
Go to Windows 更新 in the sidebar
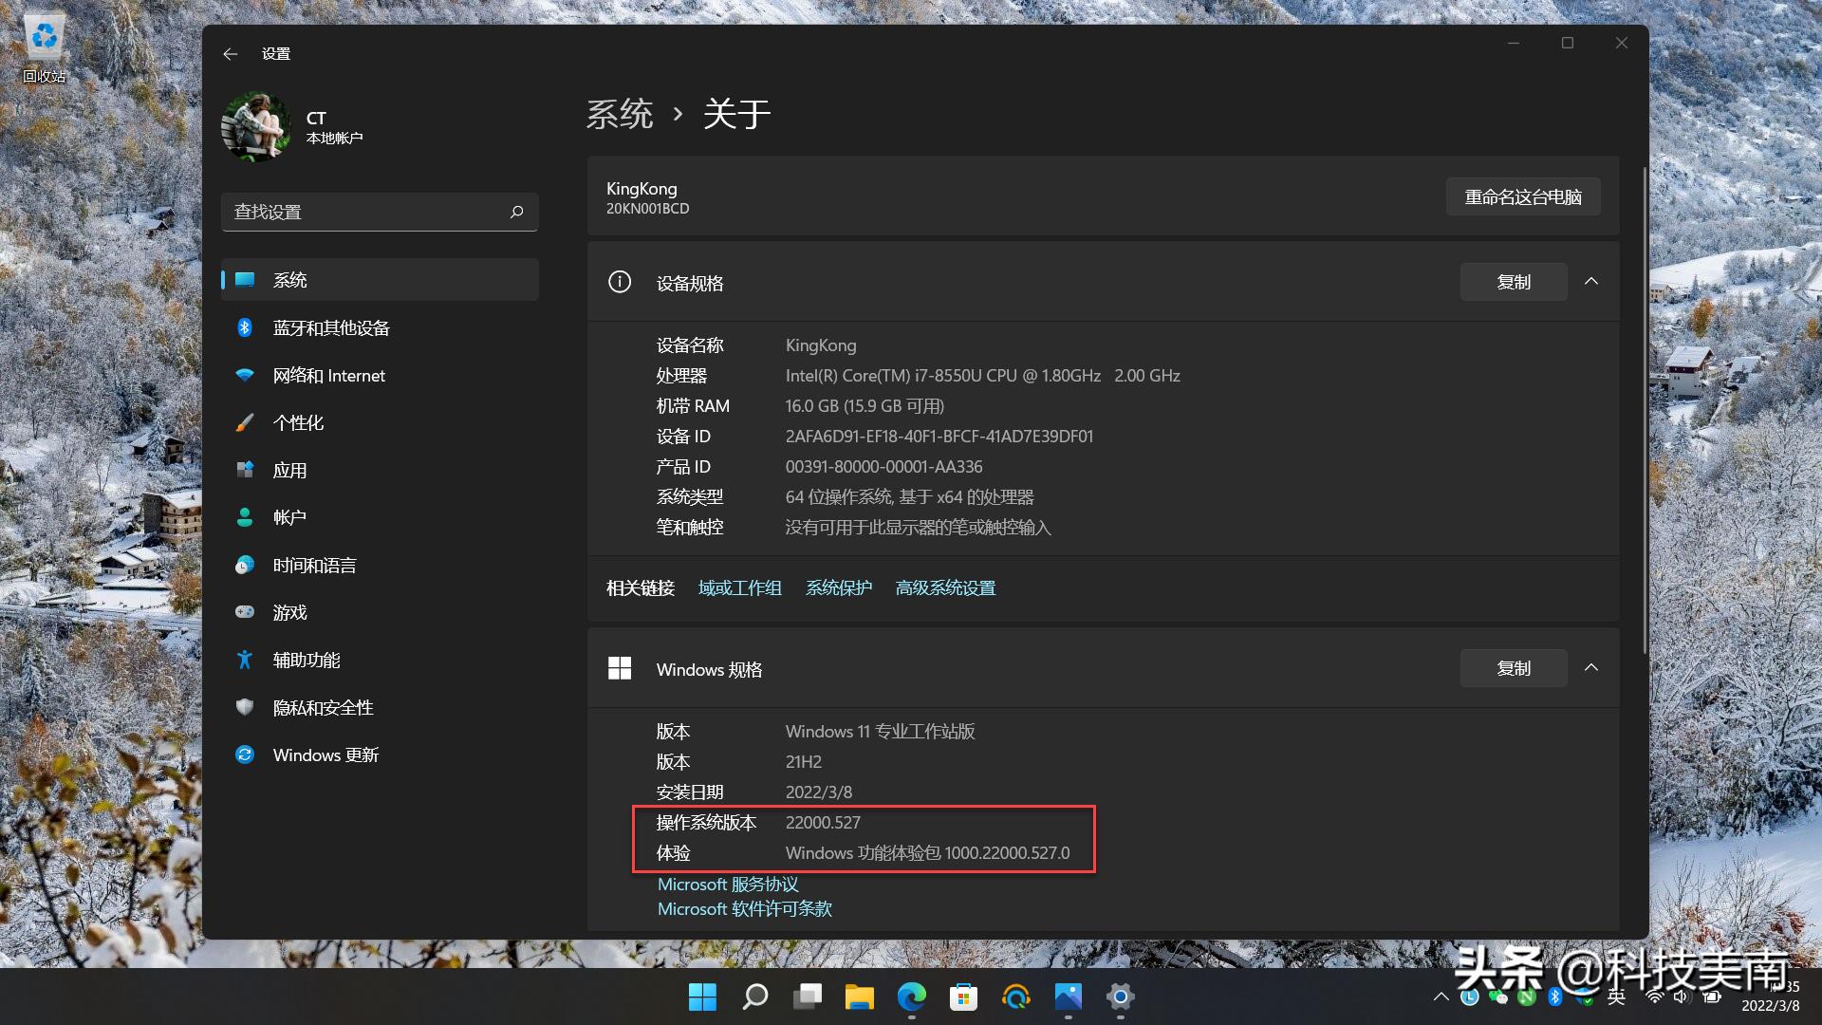tap(325, 755)
